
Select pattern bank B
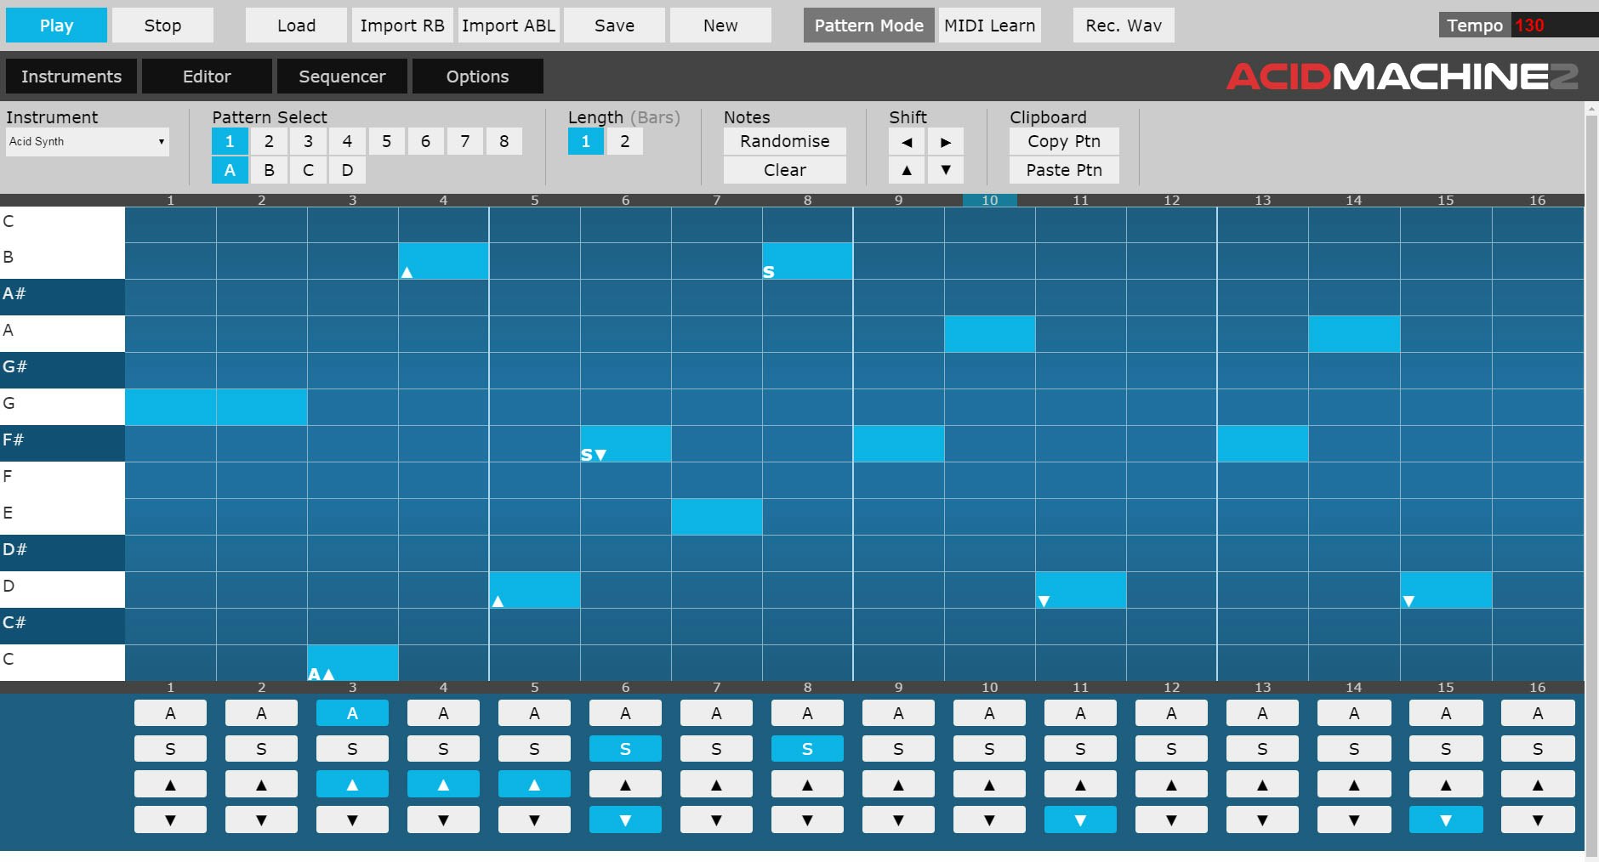[269, 170]
